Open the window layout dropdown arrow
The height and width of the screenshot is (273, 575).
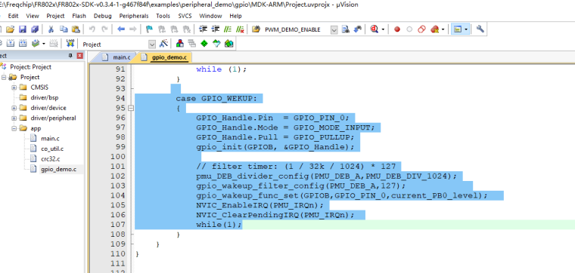(x=466, y=29)
